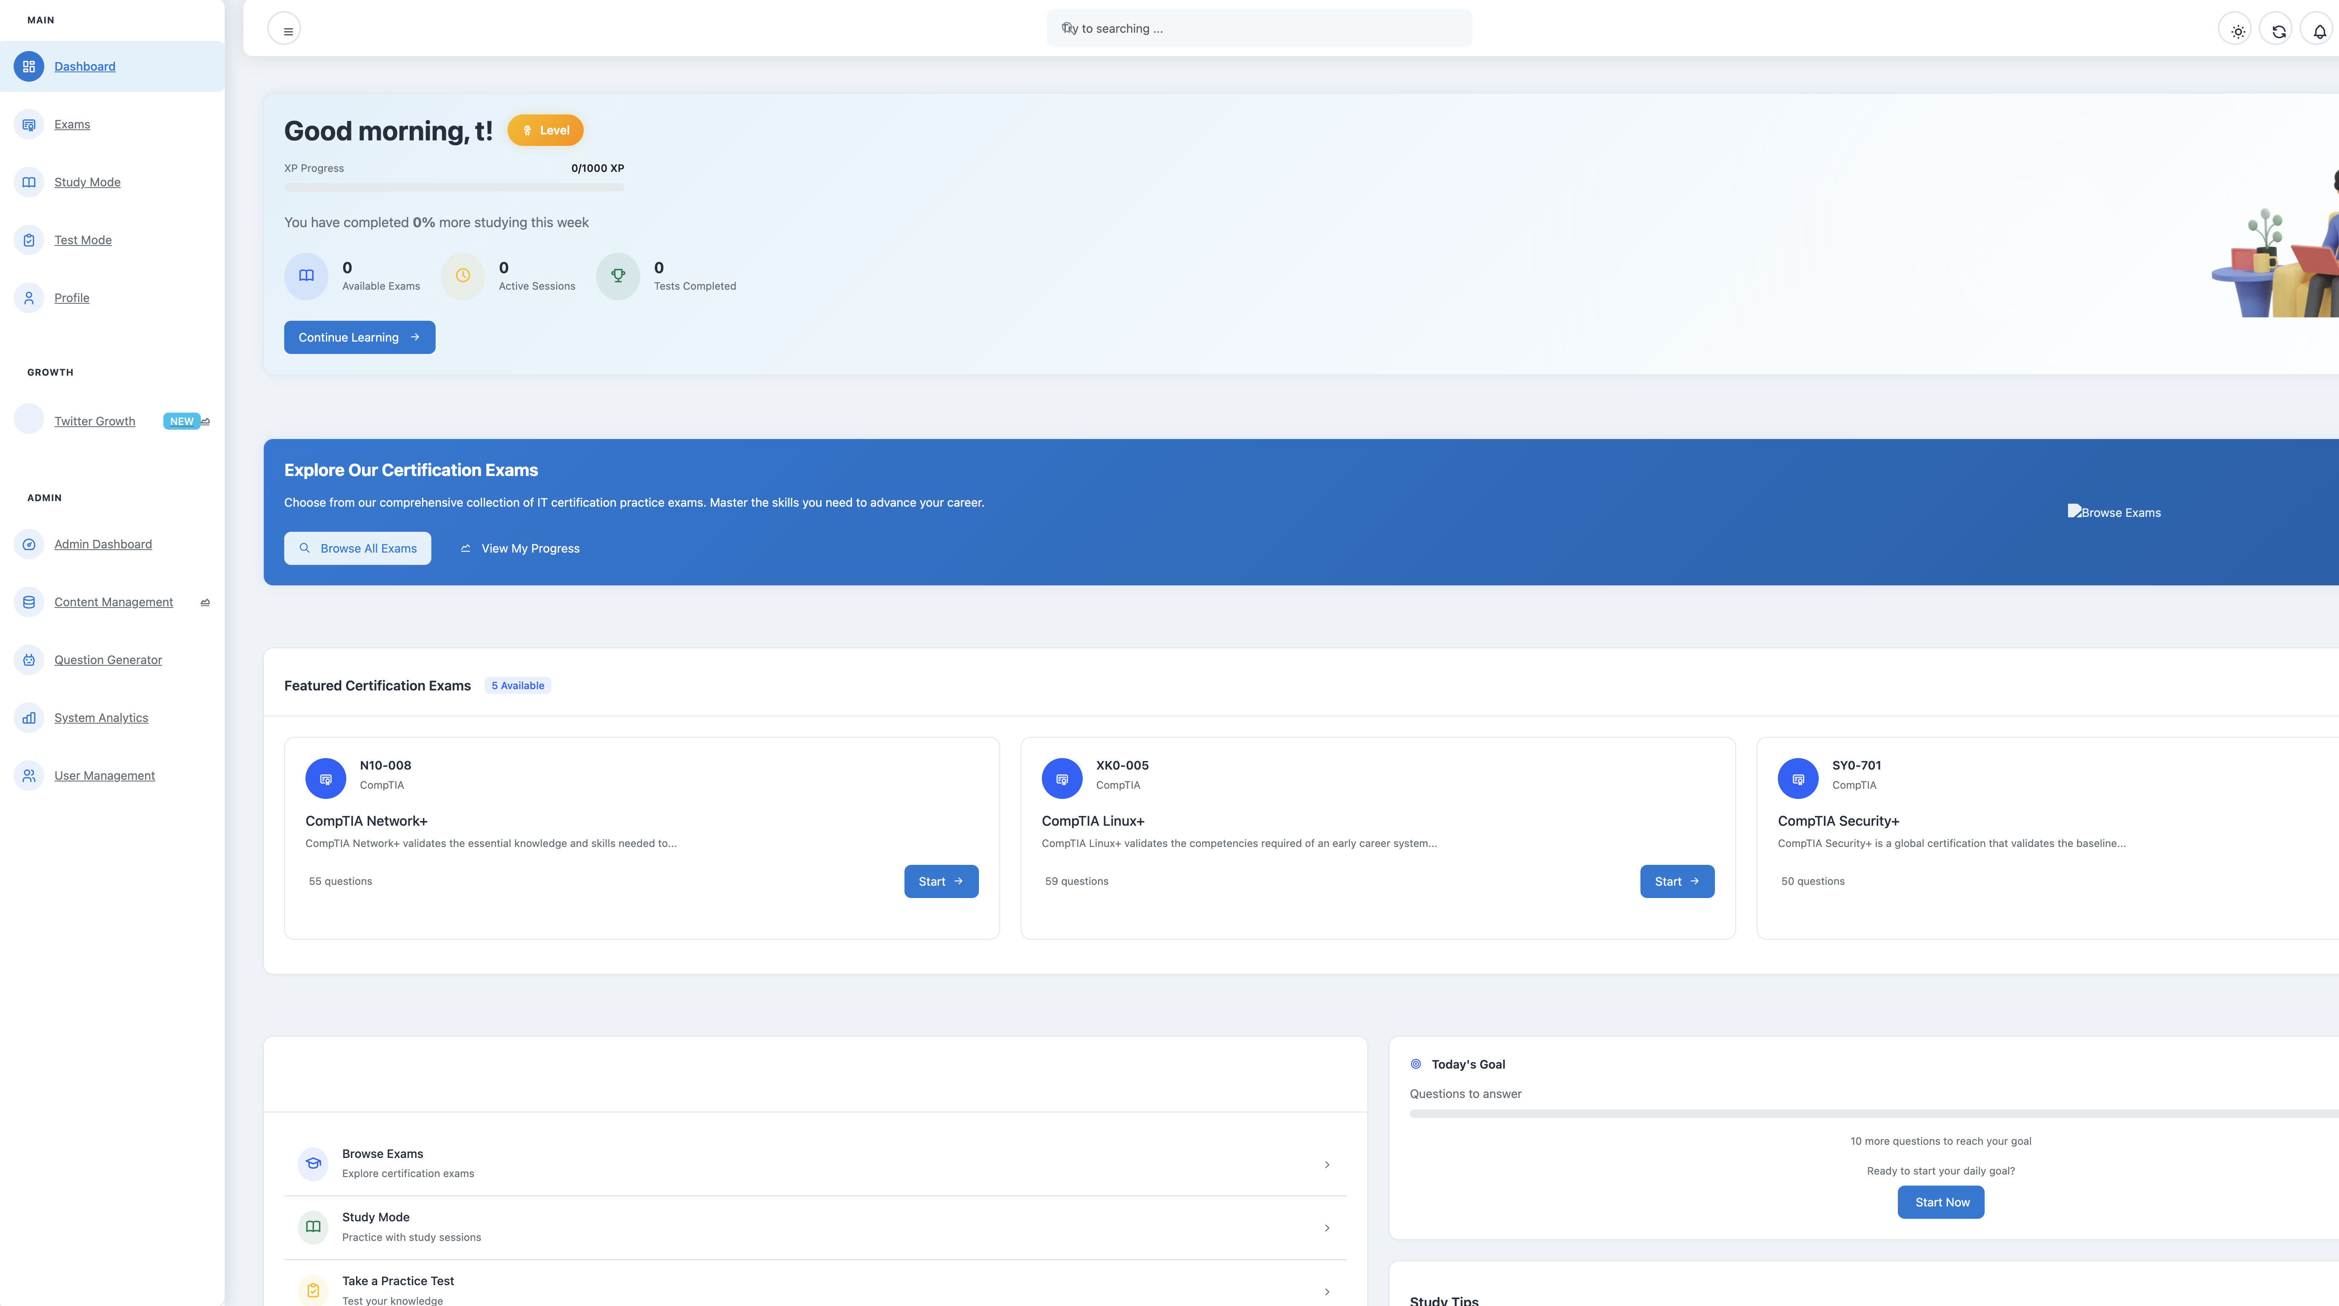The height and width of the screenshot is (1306, 2339).
Task: Open Take a Practice Test row chevron
Action: [x=1326, y=1292]
